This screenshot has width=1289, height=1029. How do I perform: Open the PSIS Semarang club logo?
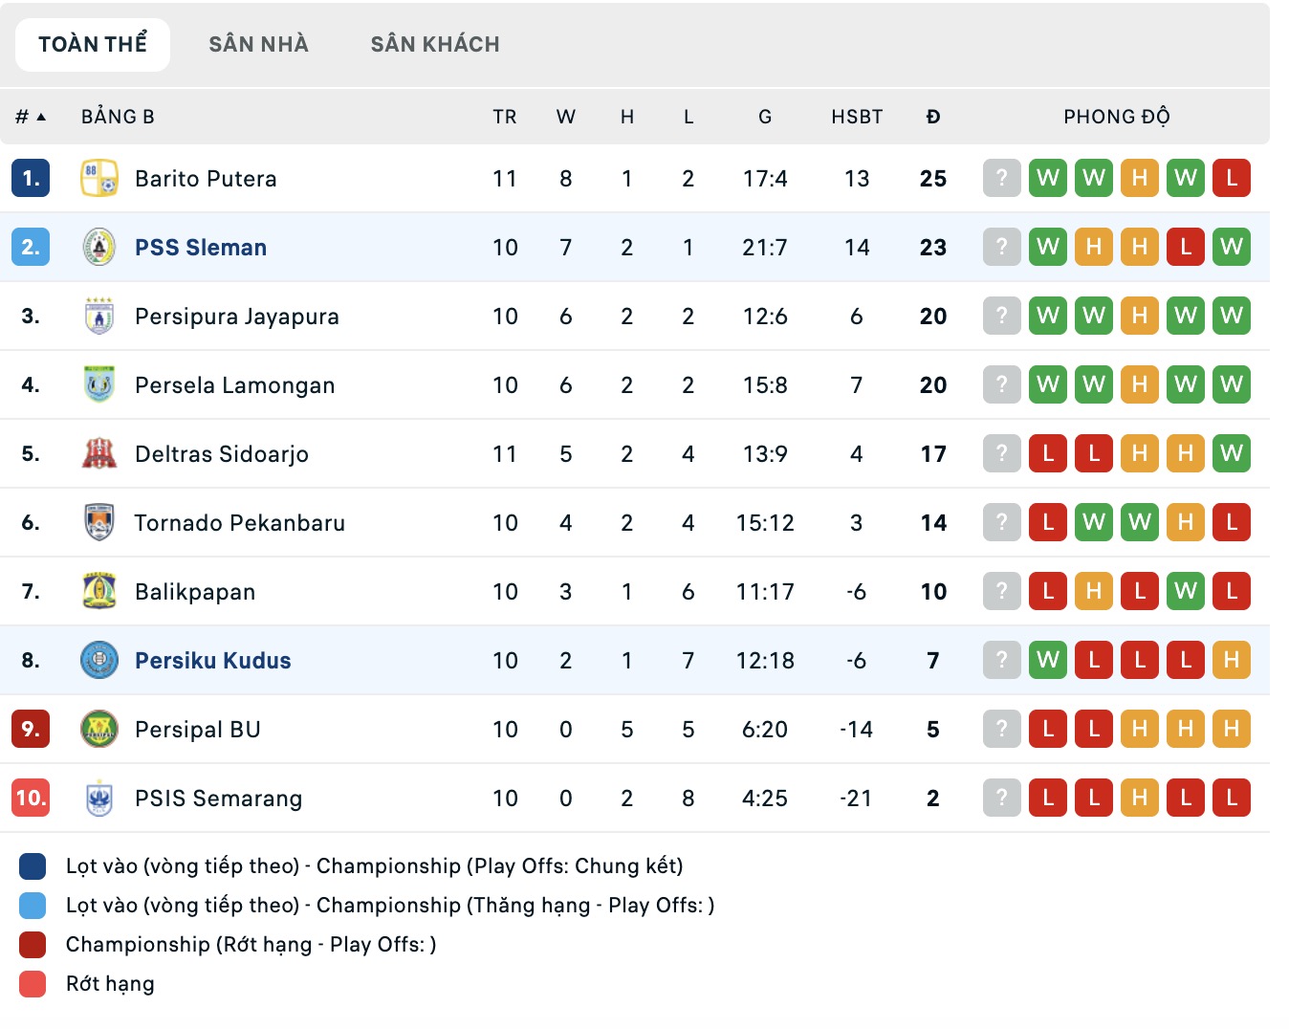pyautogui.click(x=98, y=798)
